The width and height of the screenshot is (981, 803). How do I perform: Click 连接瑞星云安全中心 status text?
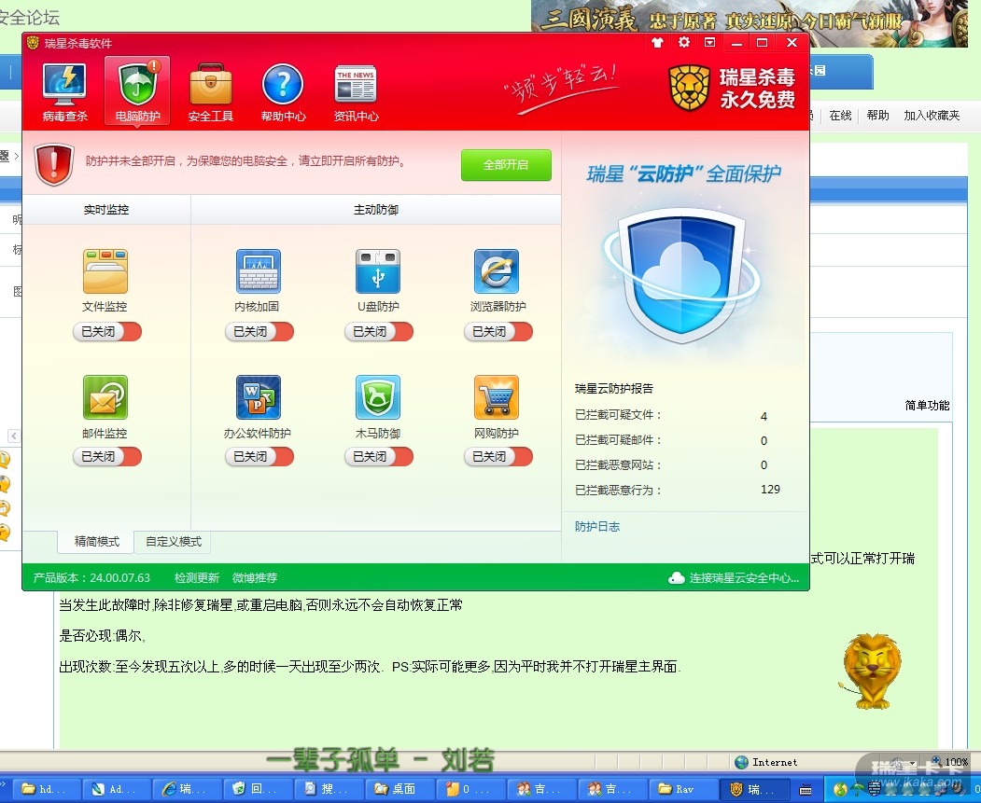pyautogui.click(x=744, y=578)
